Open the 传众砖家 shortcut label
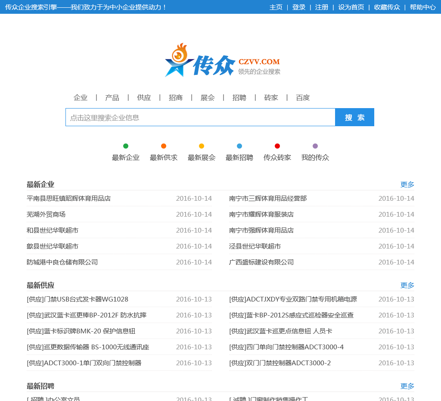Screen dimensions: 441x401 pos(277,158)
